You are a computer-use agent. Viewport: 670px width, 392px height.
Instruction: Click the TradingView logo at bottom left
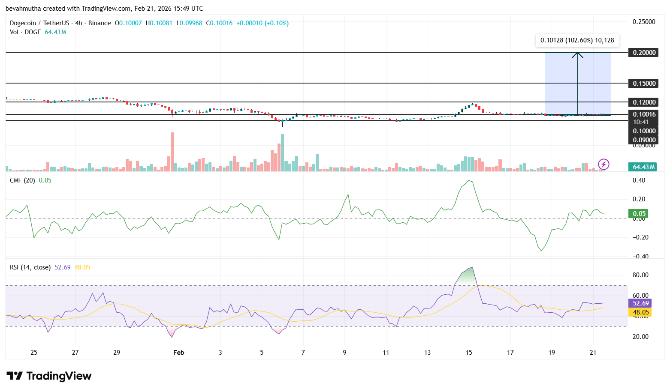(x=49, y=376)
